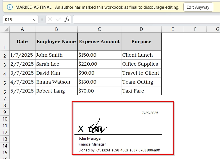Click the Enter checkmark formula bar icon
The image size is (220, 159).
click(58, 19)
